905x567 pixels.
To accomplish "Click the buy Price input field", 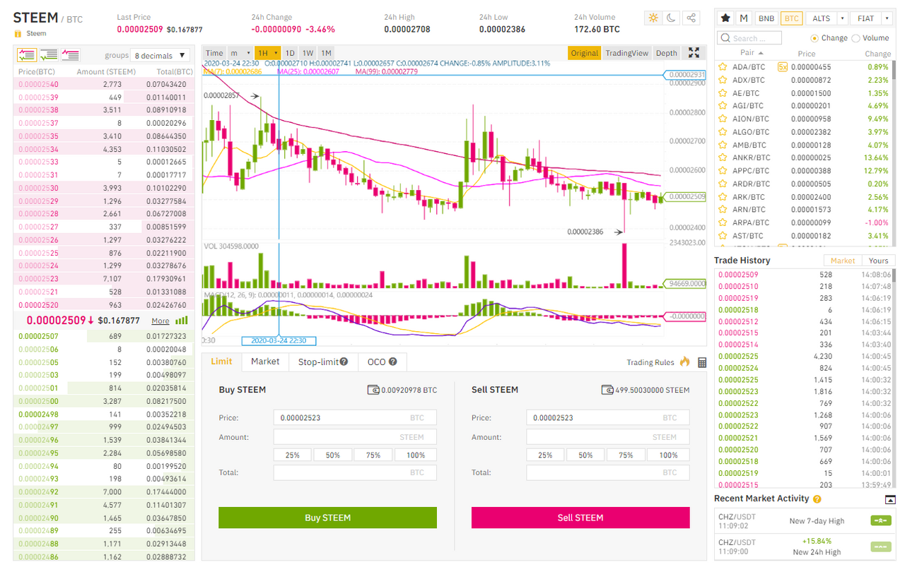I will coord(355,418).
